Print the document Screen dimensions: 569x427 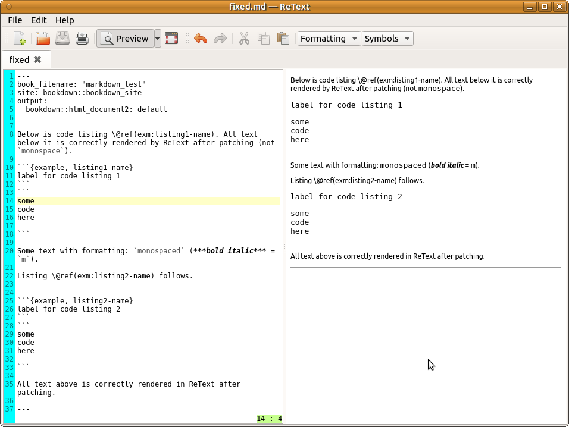[82, 38]
